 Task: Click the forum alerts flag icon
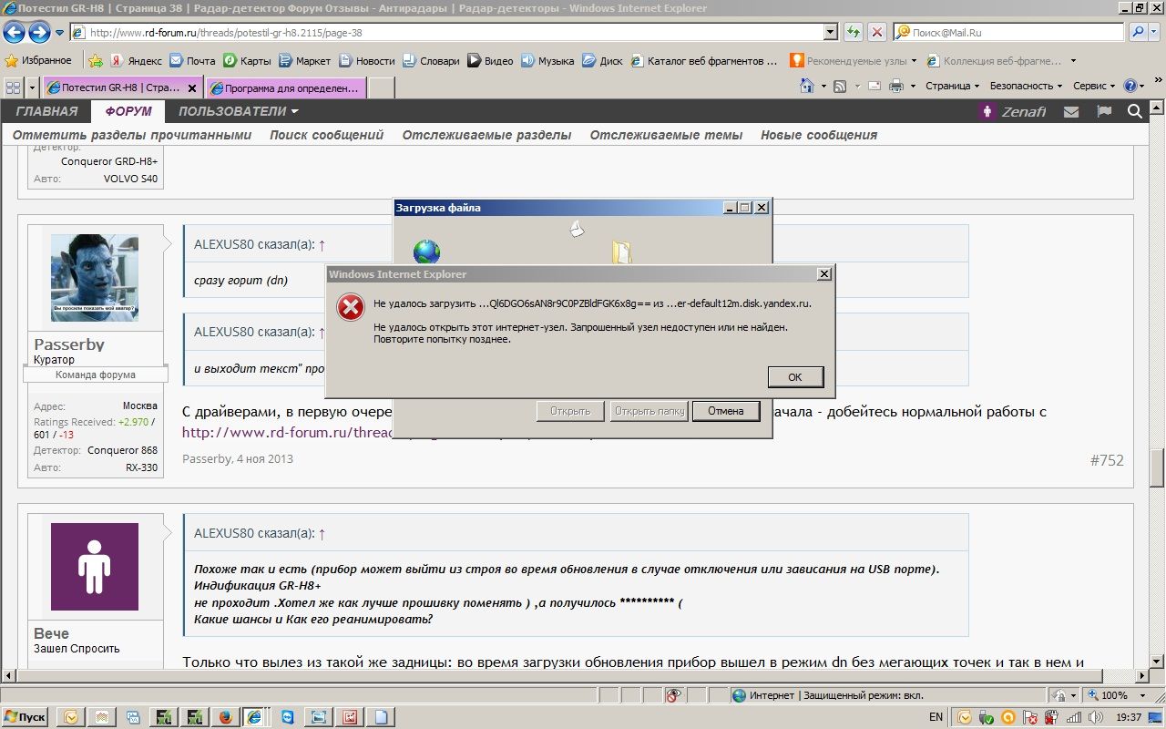(x=1104, y=111)
